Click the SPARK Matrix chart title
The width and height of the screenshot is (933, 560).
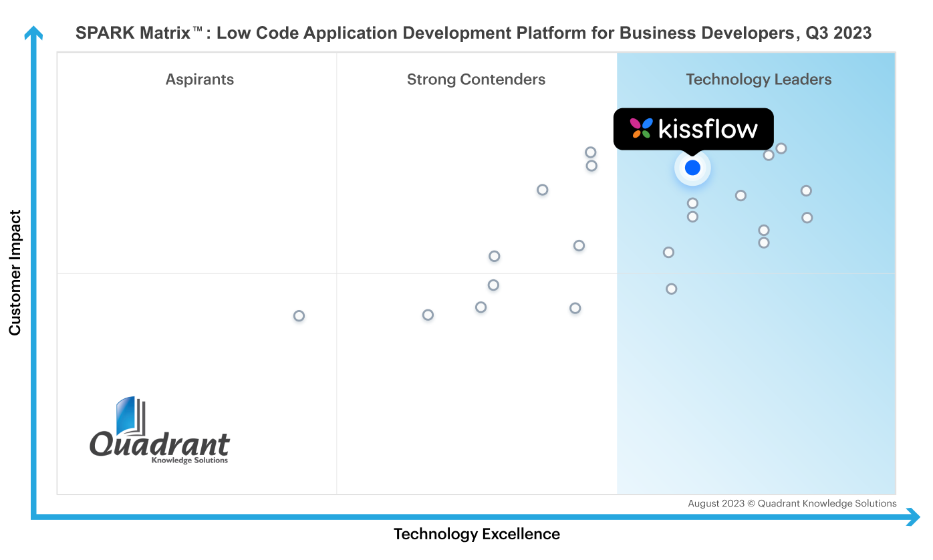coord(473,33)
